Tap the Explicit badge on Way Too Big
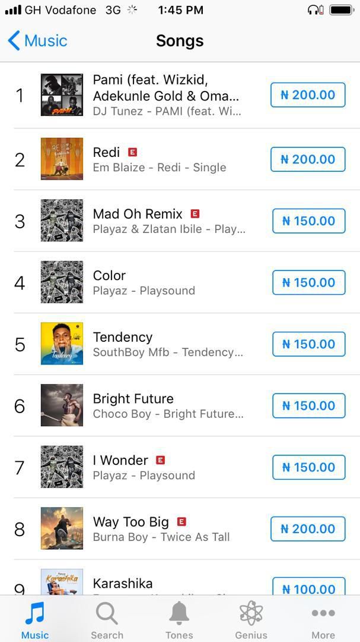This screenshot has width=360, height=642. [x=181, y=521]
